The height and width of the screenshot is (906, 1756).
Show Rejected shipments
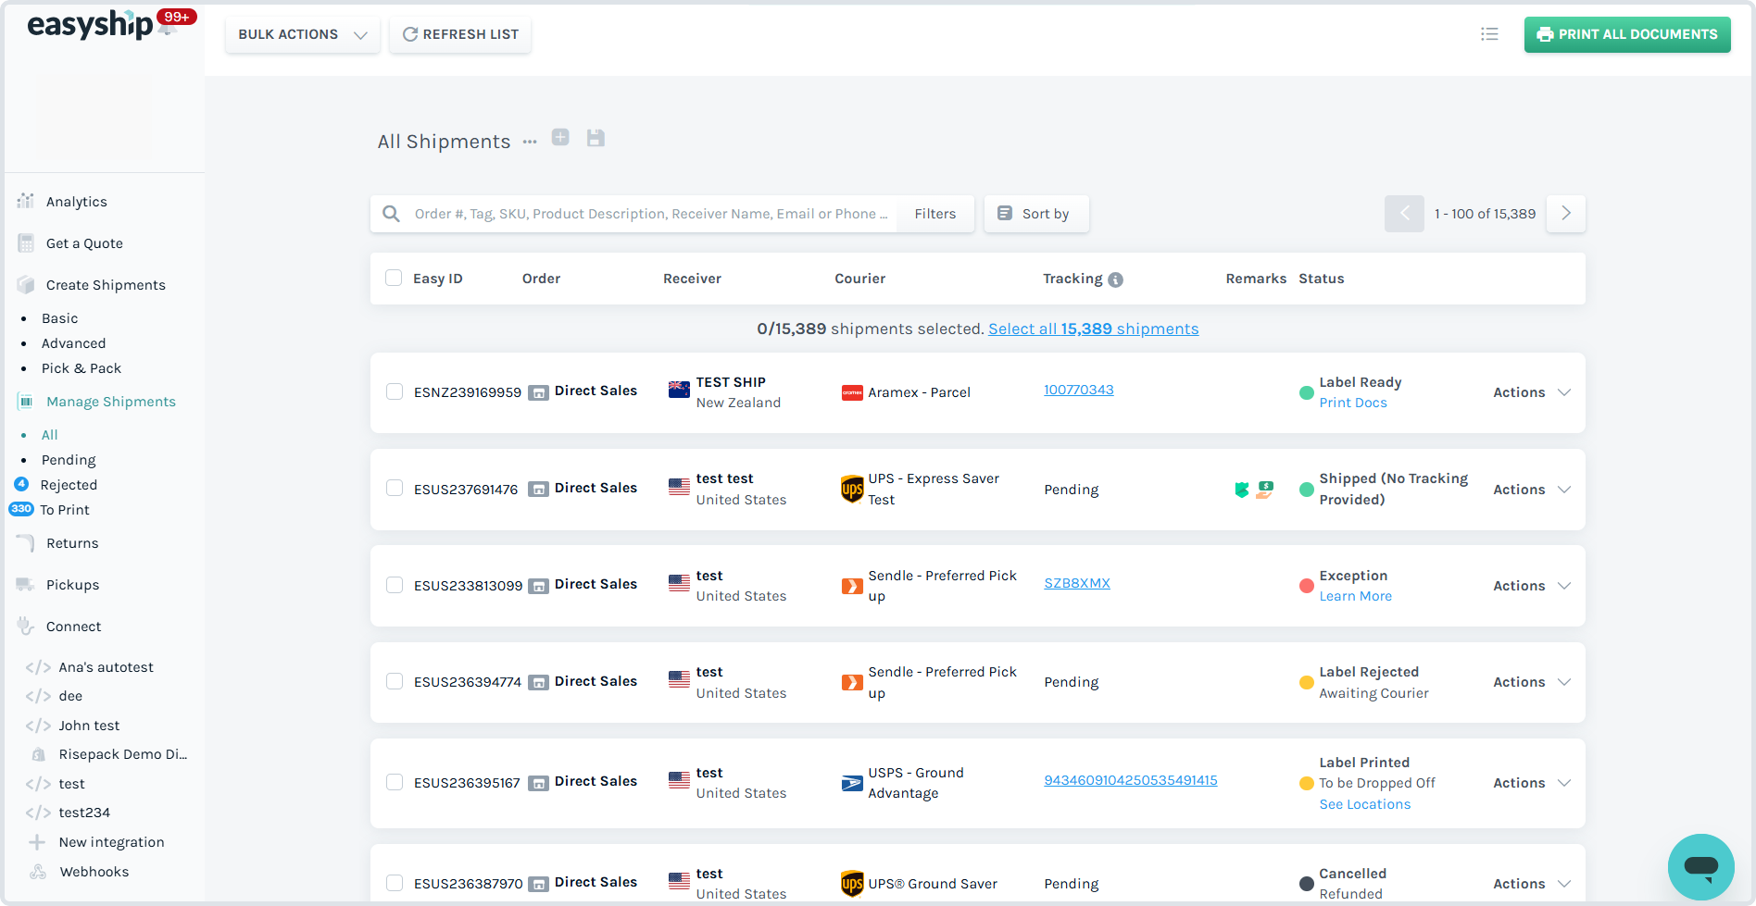(69, 485)
